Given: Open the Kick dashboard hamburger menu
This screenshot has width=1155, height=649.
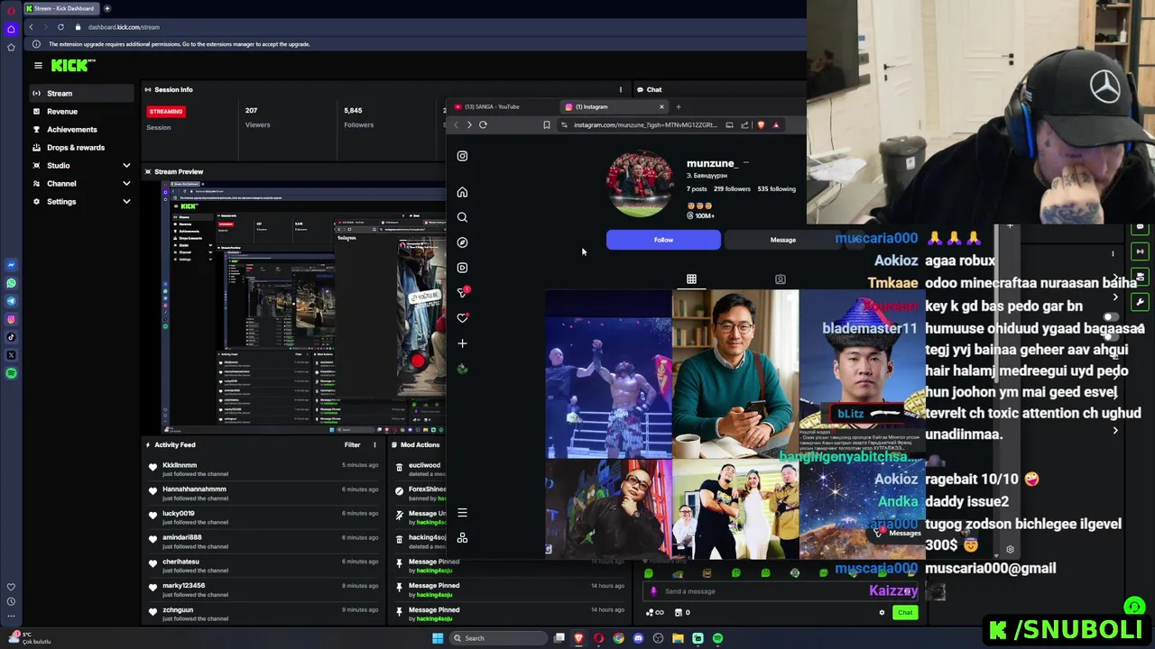Looking at the screenshot, I should pyautogui.click(x=38, y=65).
